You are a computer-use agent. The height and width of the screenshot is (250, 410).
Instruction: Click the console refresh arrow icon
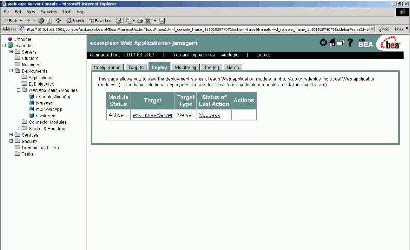pos(324,42)
